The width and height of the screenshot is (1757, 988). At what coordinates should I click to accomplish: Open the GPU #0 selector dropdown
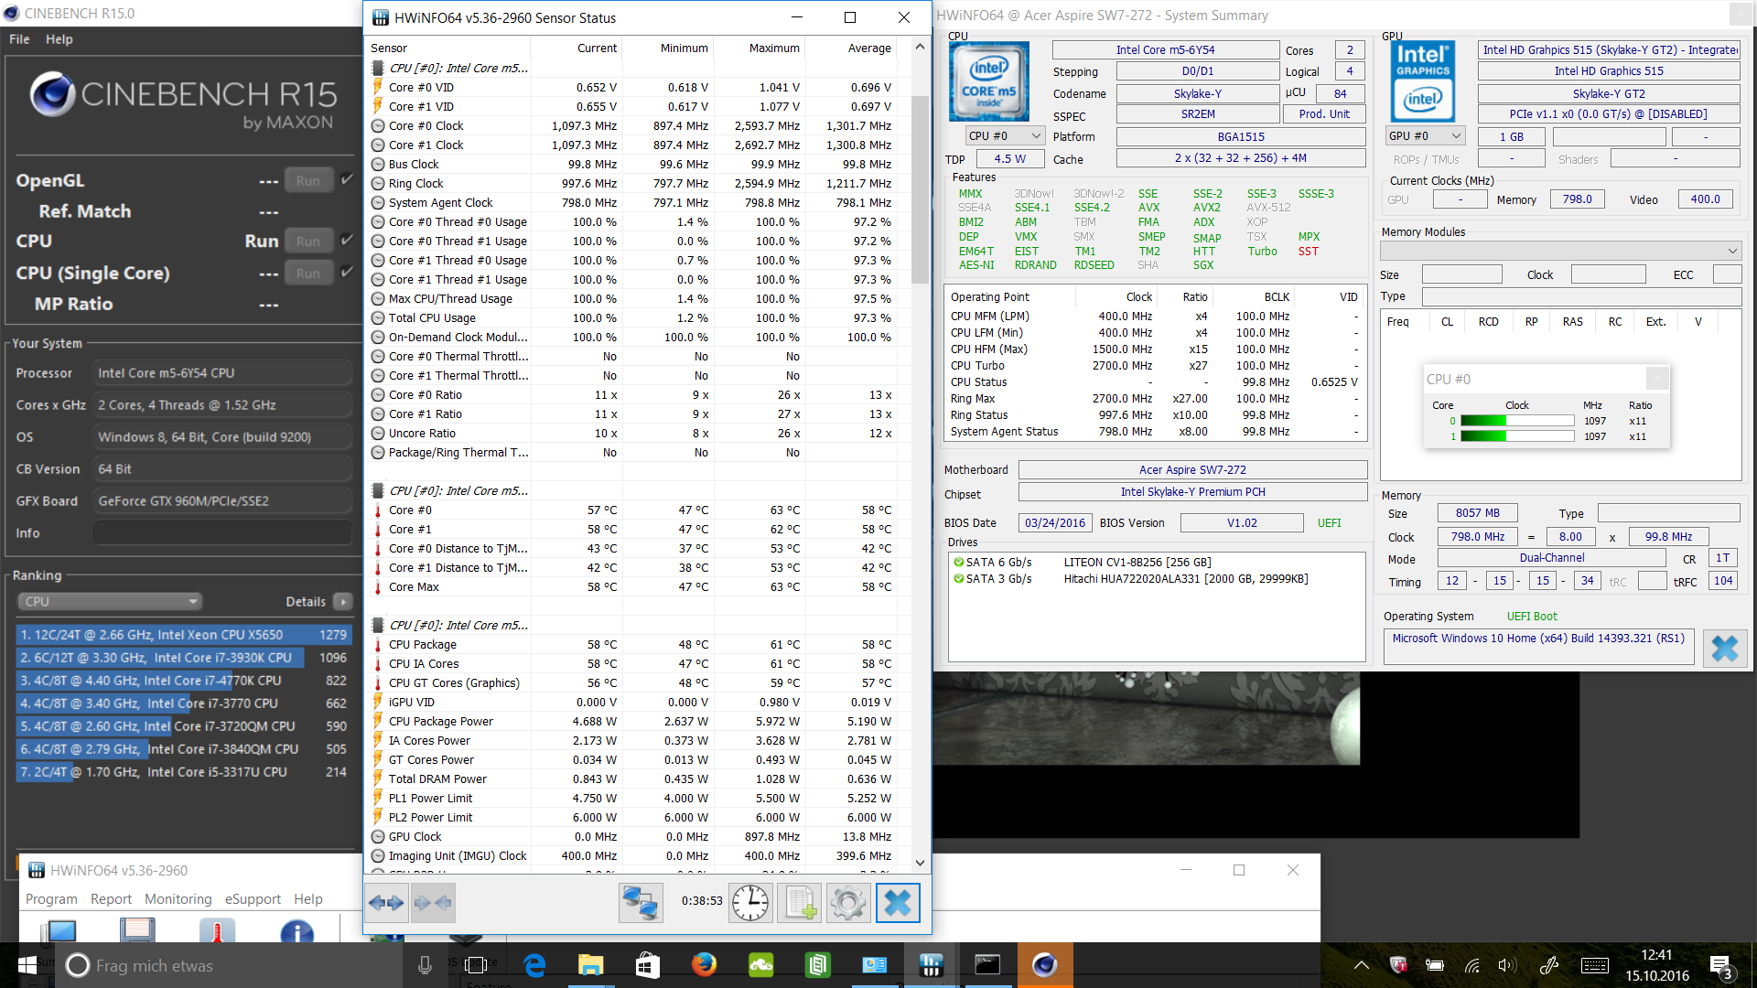click(1426, 135)
